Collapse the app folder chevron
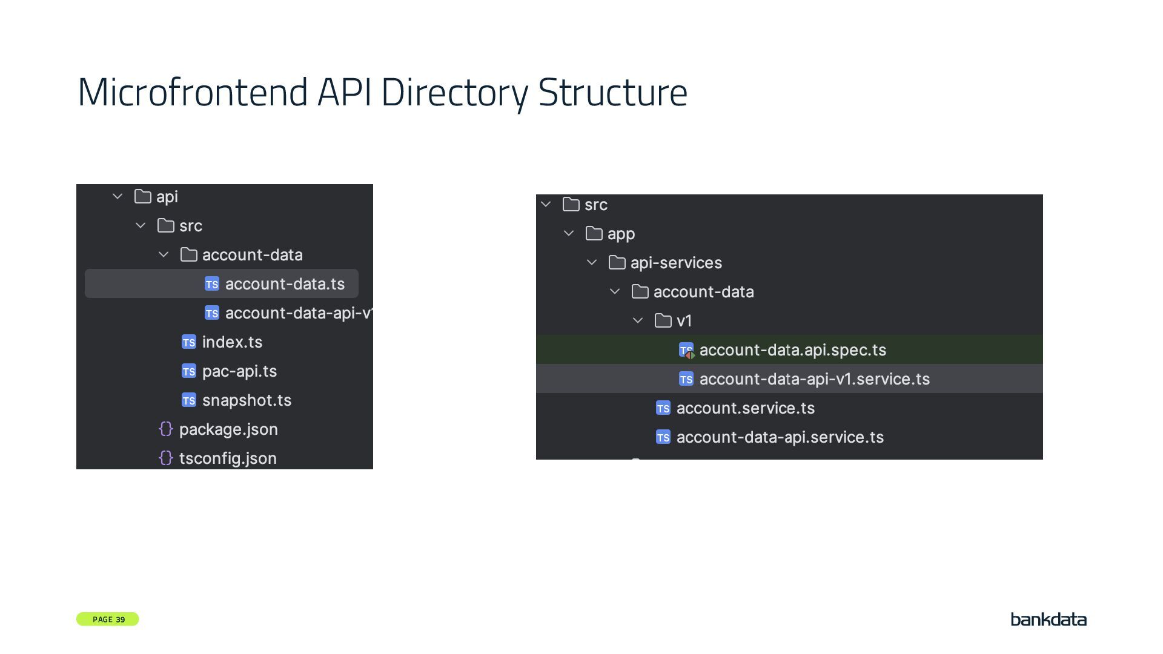This screenshot has width=1163, height=654. coord(569,234)
